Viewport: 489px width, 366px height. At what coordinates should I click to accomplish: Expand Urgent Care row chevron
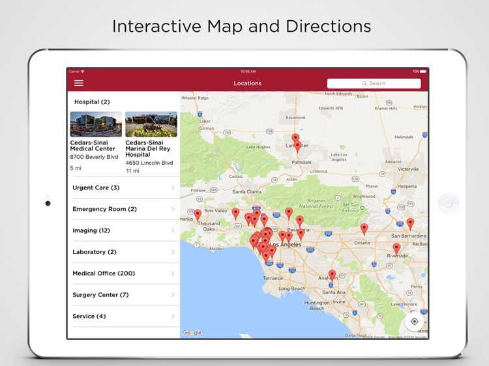click(x=173, y=188)
